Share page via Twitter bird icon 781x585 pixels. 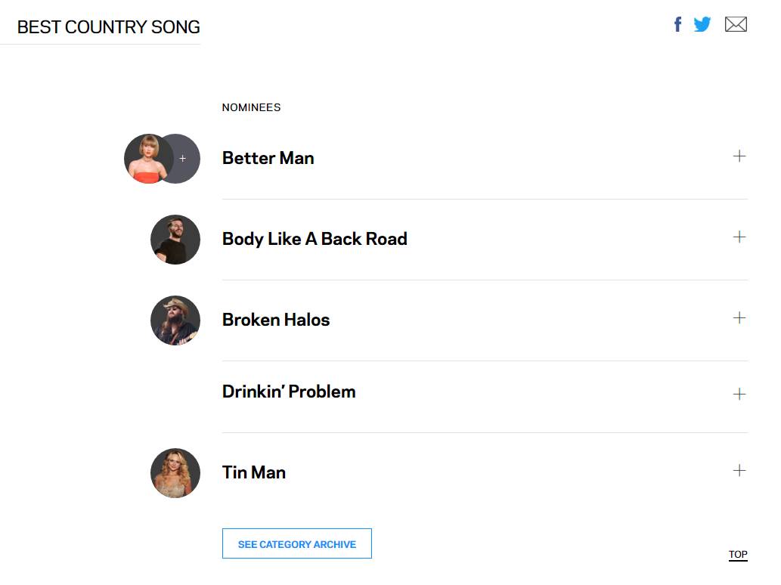point(702,24)
